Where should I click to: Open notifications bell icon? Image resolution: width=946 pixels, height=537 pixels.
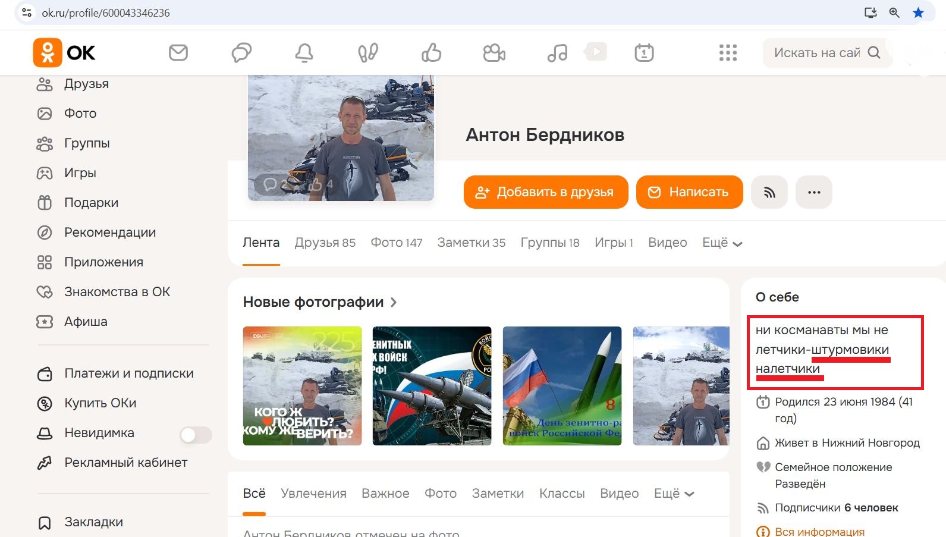(304, 52)
